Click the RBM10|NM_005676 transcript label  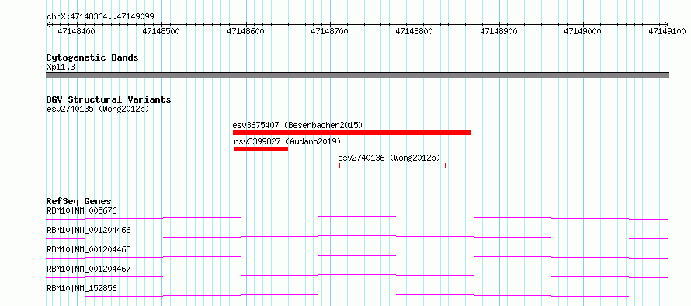click(x=82, y=210)
